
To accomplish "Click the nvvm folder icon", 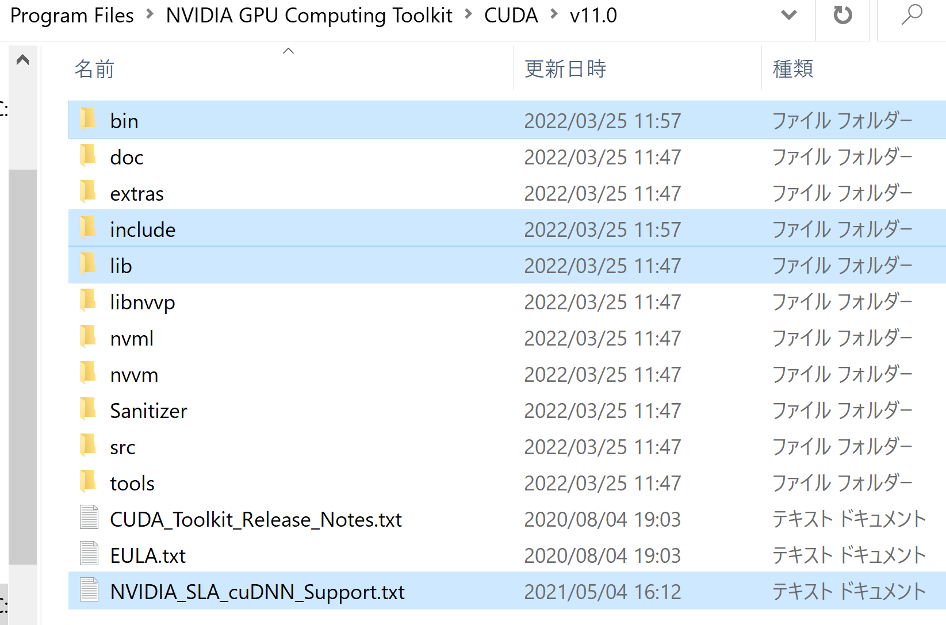I will (88, 373).
